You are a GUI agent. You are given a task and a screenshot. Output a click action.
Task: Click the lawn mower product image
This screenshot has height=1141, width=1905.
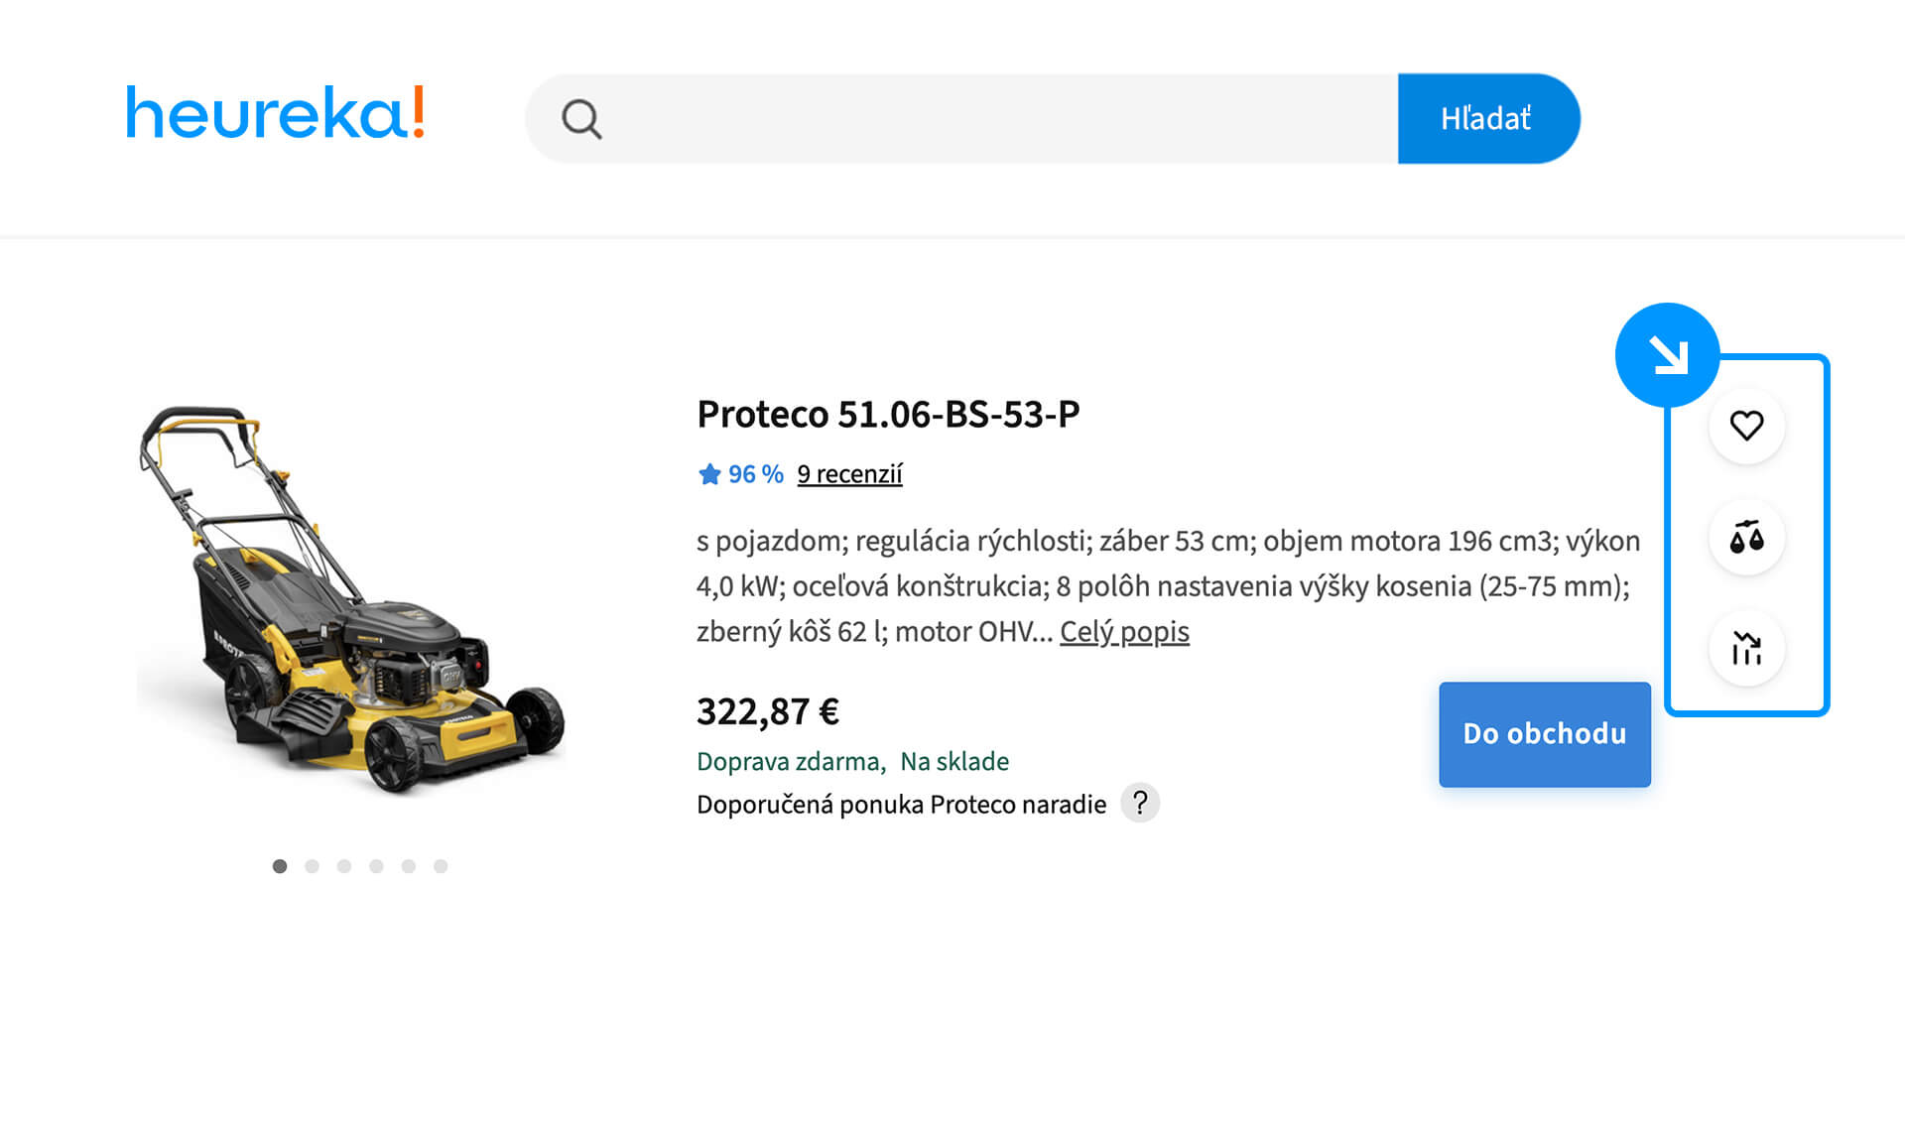[x=352, y=600]
